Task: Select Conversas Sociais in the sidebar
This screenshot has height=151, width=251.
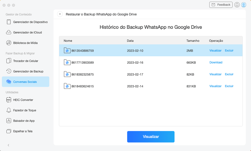Action: coord(26,82)
